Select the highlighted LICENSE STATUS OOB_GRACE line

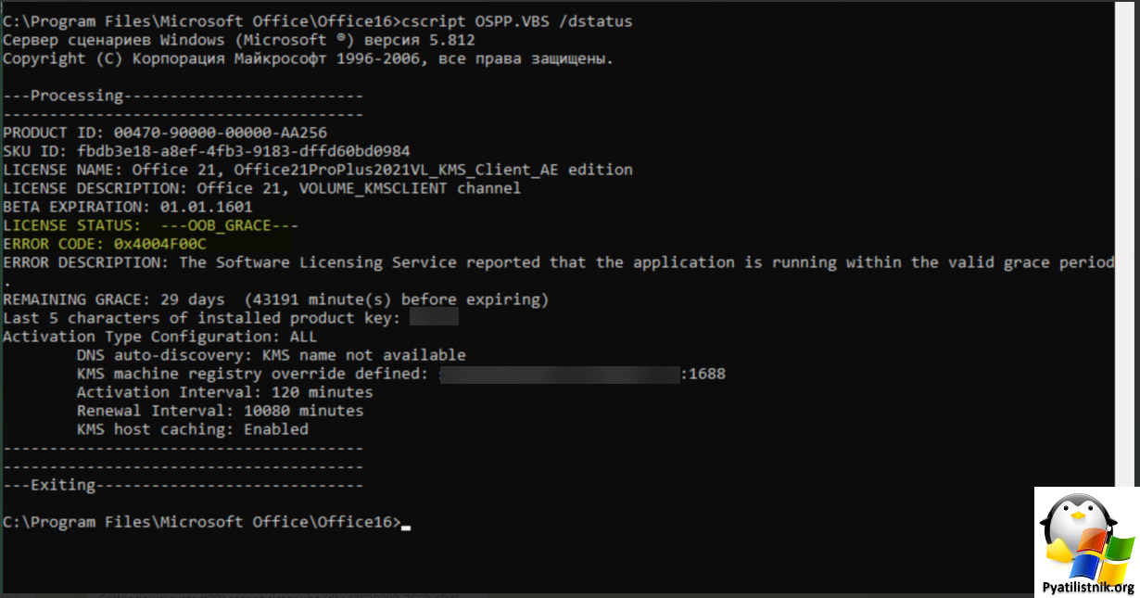(151, 225)
